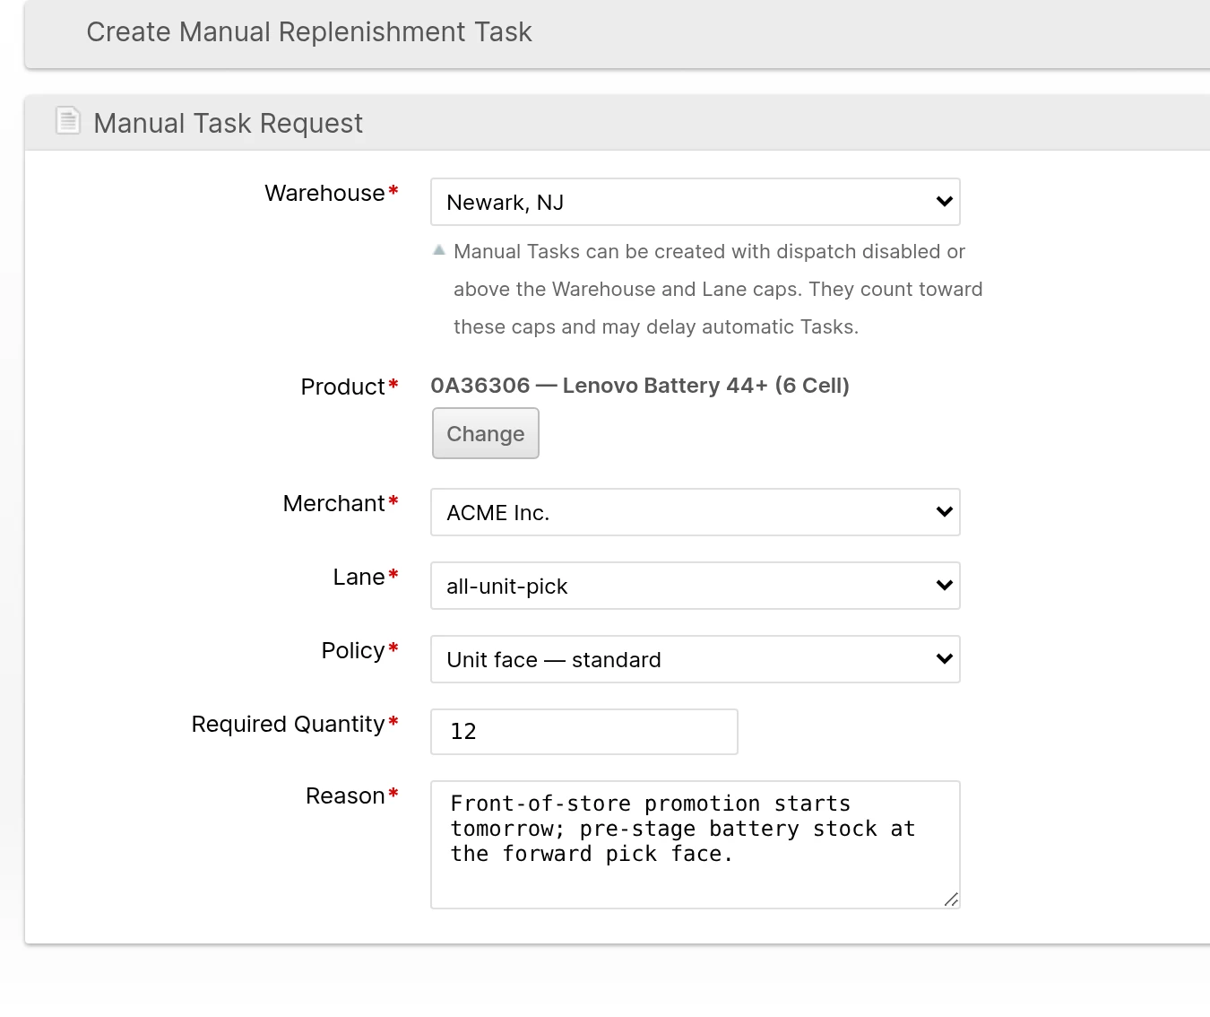The image size is (1210, 1017).
Task: Click the resize handle of the Reason textarea
Action: pyautogui.click(x=951, y=900)
